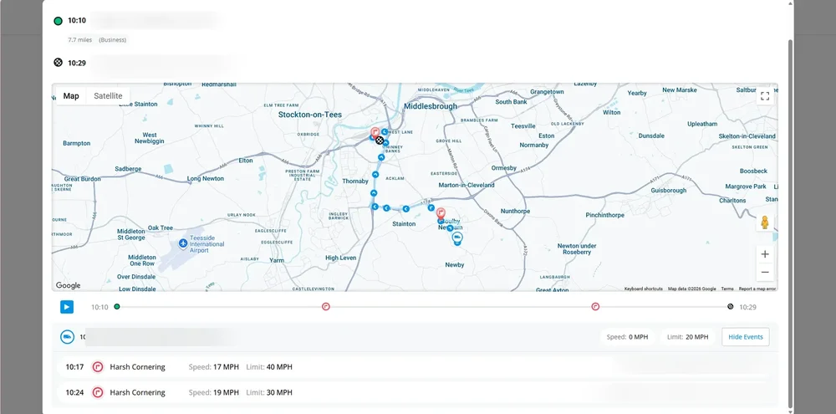Image resolution: width=836 pixels, height=414 pixels.
Task: Play the journey replay
Action: pos(67,307)
